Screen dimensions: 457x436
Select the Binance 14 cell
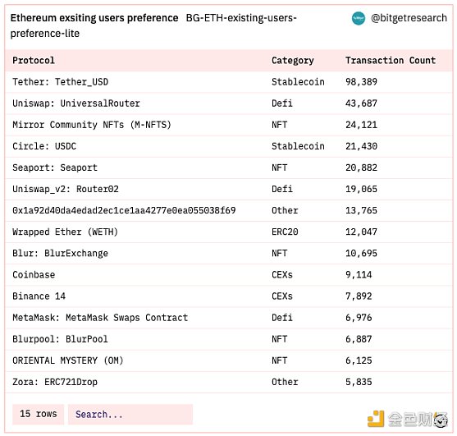pos(39,296)
